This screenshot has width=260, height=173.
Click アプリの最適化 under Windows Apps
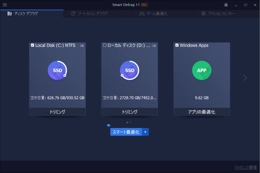(202, 112)
